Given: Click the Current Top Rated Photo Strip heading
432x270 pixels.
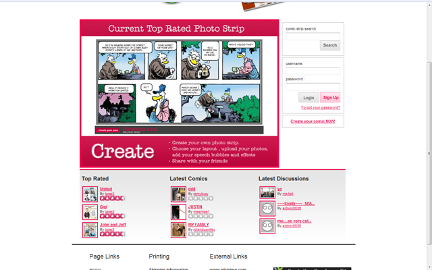Looking at the screenshot, I should pos(176,28).
